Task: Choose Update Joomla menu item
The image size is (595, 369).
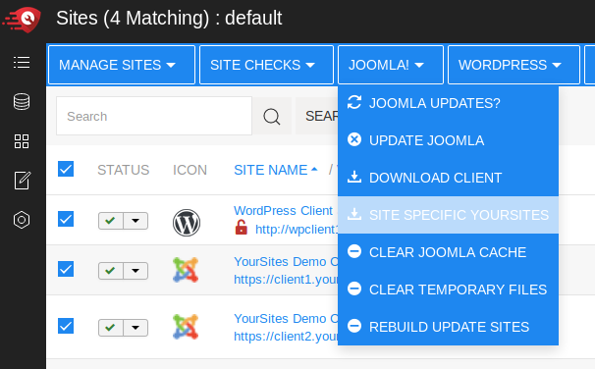Action: click(x=448, y=140)
